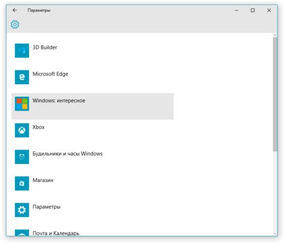The height and width of the screenshot is (244, 285).
Task: Click the Магазин store bag icon
Action: tap(22, 183)
